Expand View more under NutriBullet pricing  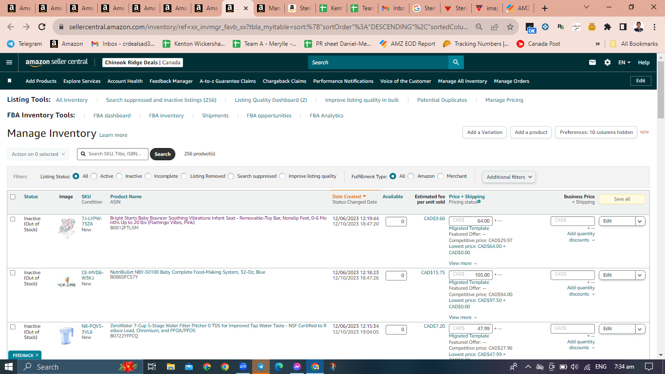[463, 318]
